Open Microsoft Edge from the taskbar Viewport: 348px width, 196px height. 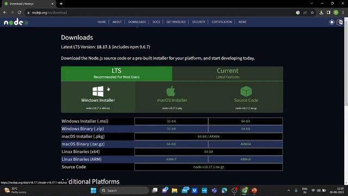pyautogui.click(x=225, y=191)
